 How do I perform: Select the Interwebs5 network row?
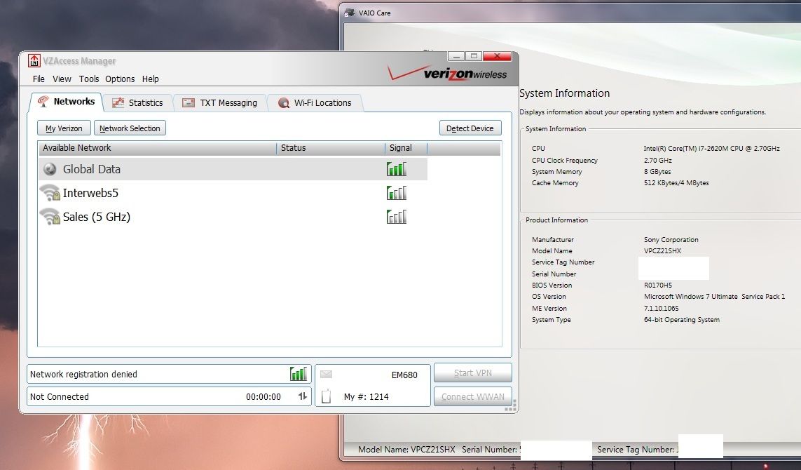pyautogui.click(x=233, y=193)
